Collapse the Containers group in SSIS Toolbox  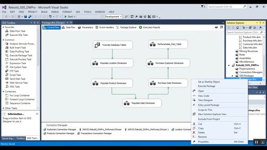pyautogui.click(x=3, y=92)
